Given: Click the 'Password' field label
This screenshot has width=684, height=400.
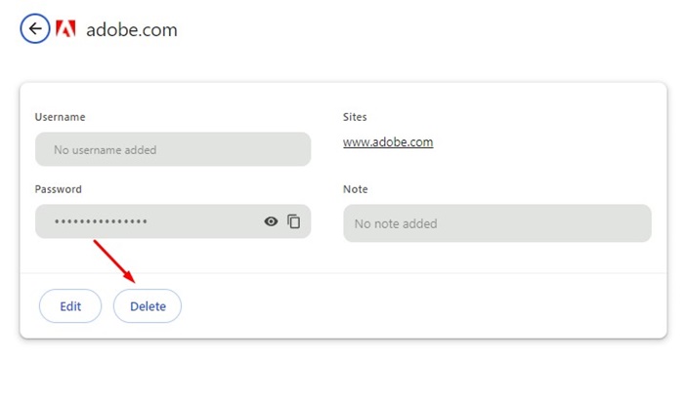Looking at the screenshot, I should (x=59, y=189).
